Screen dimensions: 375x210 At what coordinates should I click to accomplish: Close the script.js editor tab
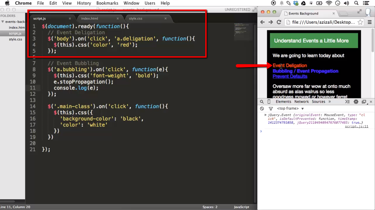(x=70, y=18)
